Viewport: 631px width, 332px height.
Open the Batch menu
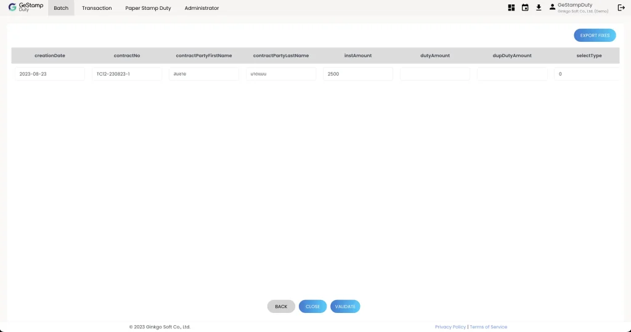(x=61, y=8)
